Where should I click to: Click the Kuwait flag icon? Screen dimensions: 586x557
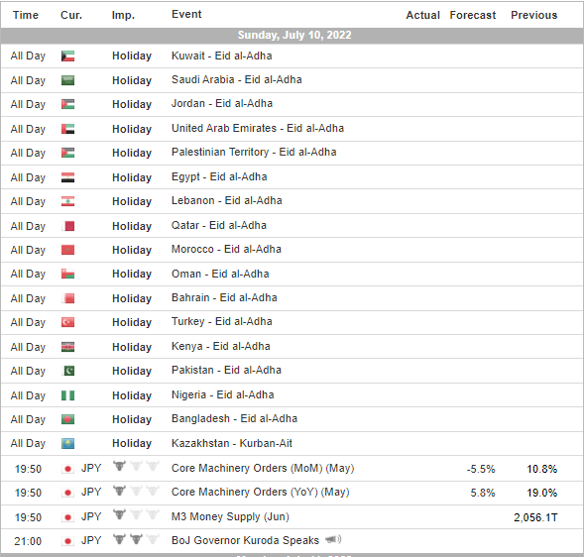tap(68, 56)
